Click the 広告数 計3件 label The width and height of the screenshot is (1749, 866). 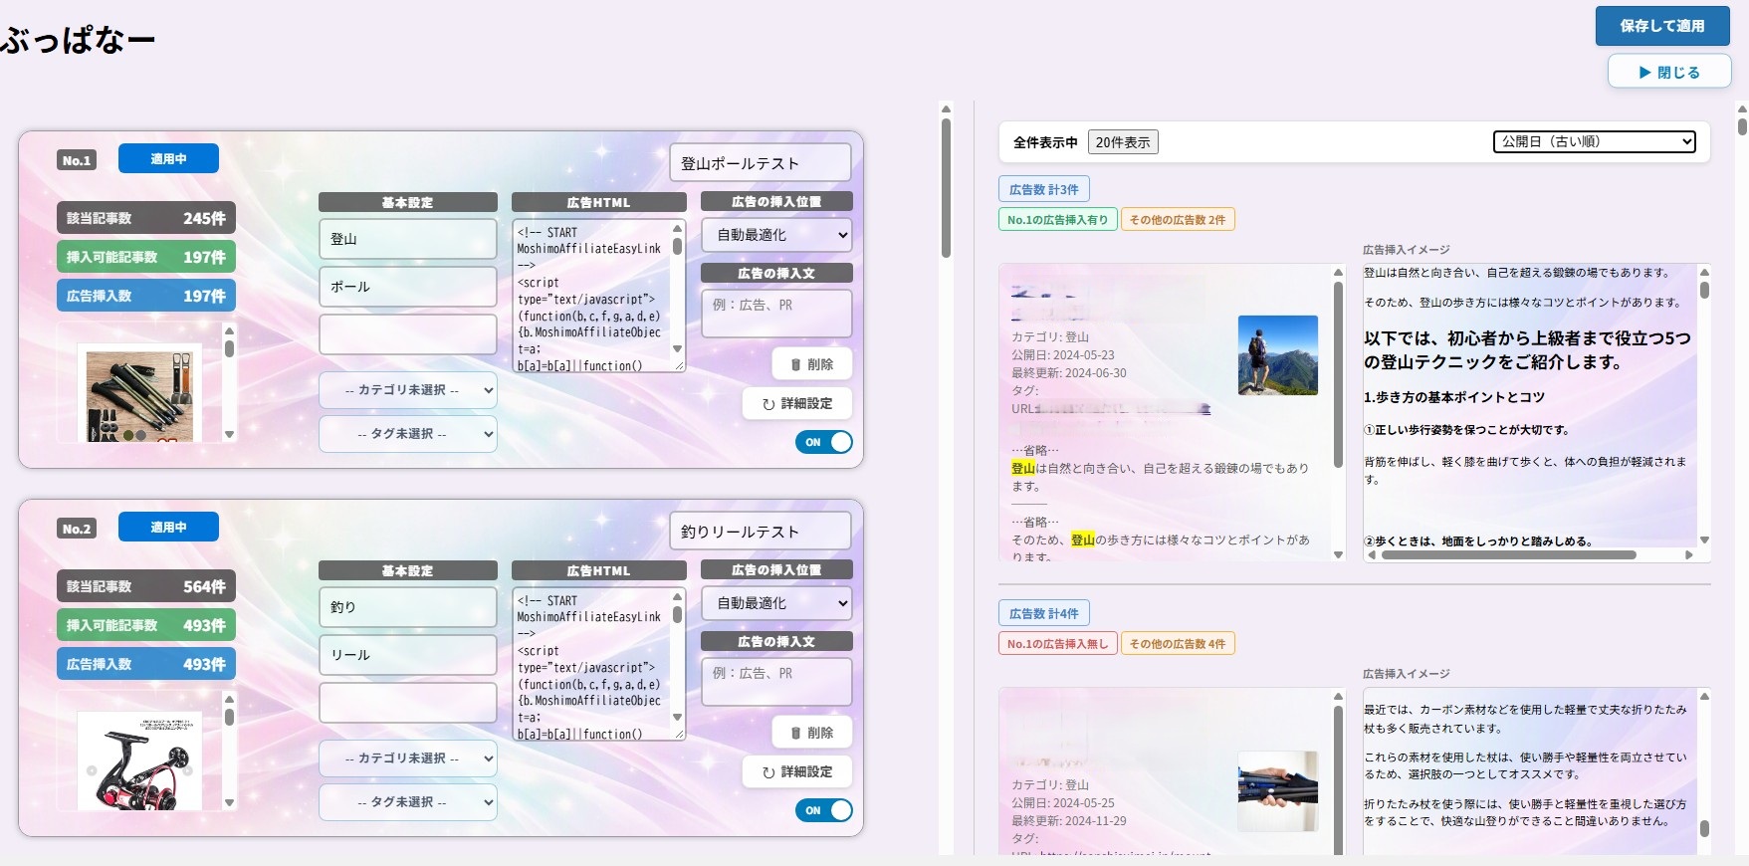1044,189
